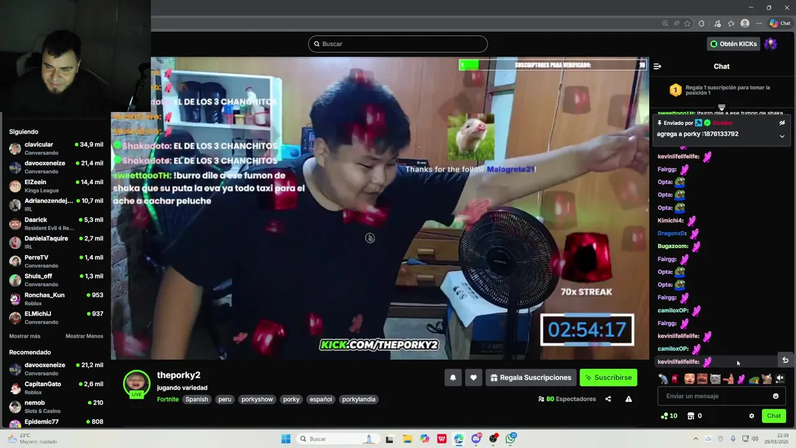Open CapitanGato in Recomendado list

56,388
